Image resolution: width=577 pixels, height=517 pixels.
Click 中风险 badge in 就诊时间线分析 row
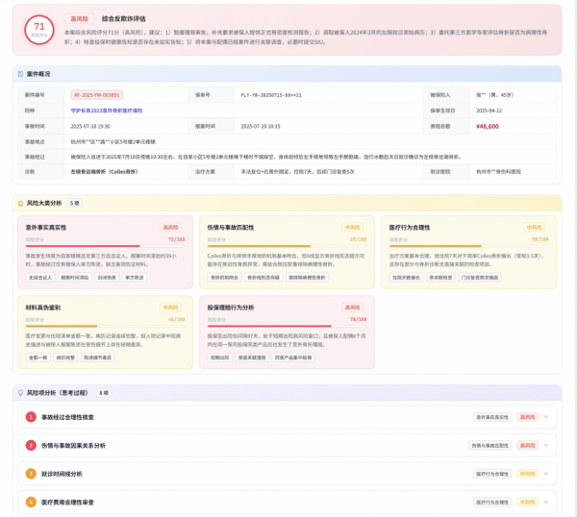(x=527, y=474)
